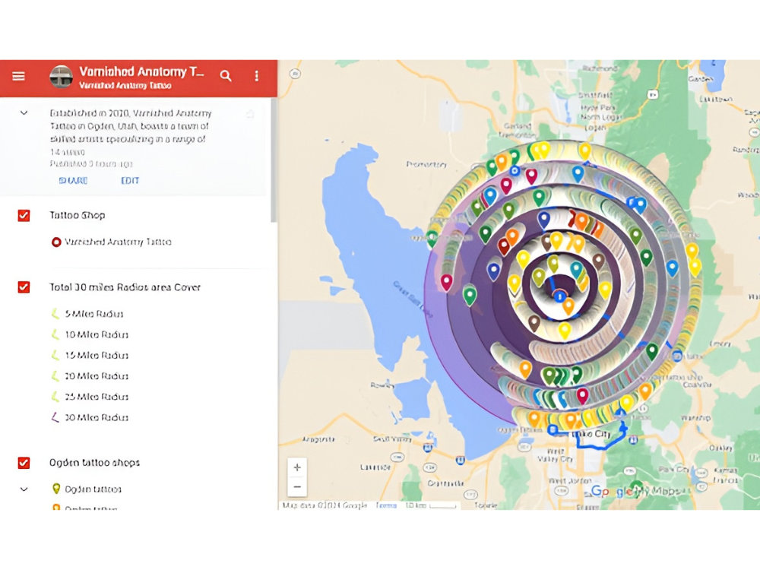
Task: Click the purple line icon for 30 Miles
Action: point(55,417)
